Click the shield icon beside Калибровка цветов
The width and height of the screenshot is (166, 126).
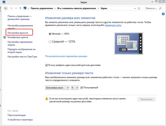click(5, 37)
